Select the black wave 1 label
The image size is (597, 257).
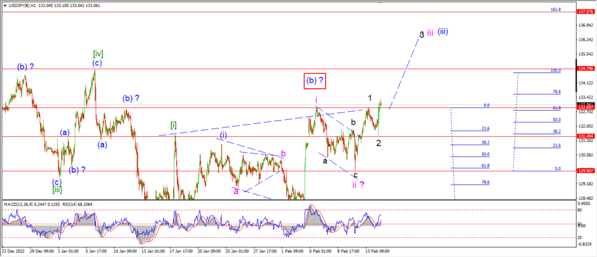pos(370,98)
